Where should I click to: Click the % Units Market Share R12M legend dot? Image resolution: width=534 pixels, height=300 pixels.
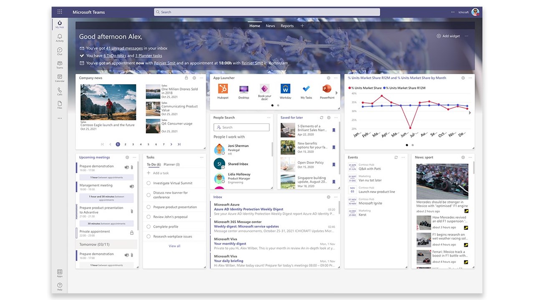(x=385, y=88)
